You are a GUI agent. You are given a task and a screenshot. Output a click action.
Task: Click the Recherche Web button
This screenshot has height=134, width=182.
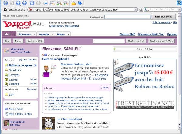tap(163, 17)
